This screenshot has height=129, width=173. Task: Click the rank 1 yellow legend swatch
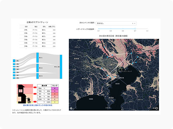(x=55, y=102)
